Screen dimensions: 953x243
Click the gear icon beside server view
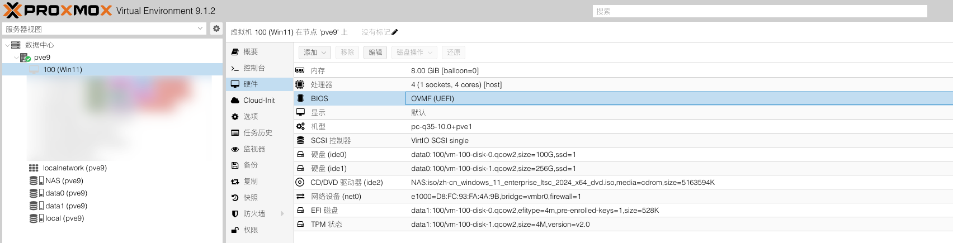click(x=216, y=28)
